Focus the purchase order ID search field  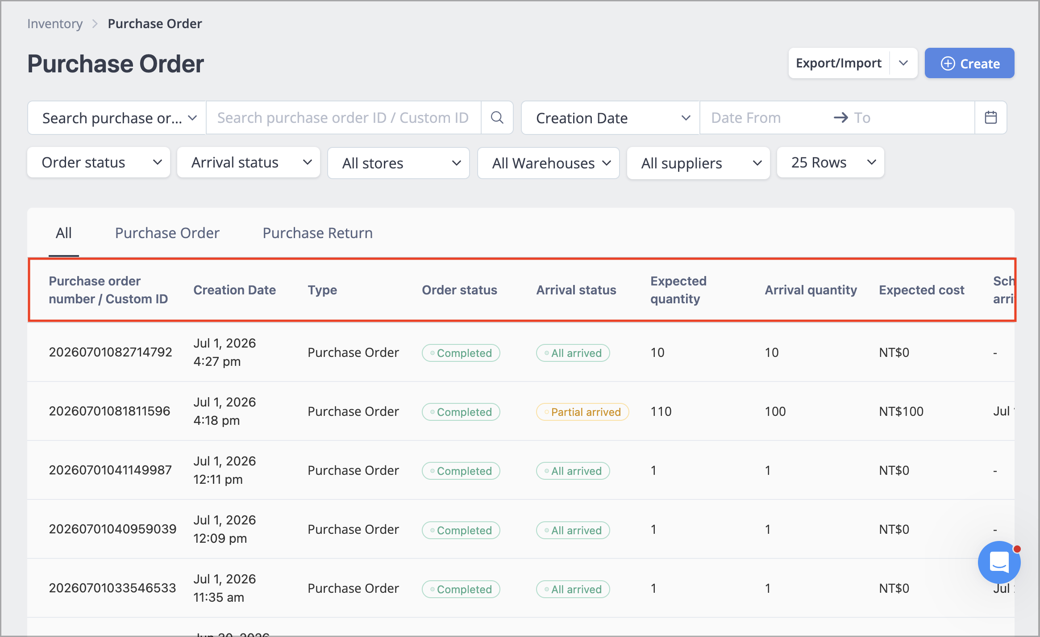point(344,117)
